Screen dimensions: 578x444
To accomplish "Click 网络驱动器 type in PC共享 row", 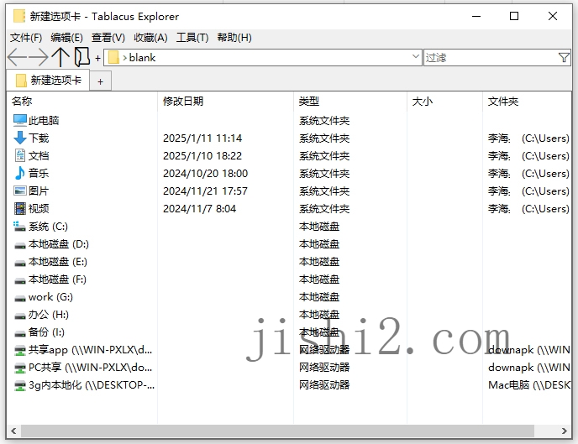I will click(324, 368).
